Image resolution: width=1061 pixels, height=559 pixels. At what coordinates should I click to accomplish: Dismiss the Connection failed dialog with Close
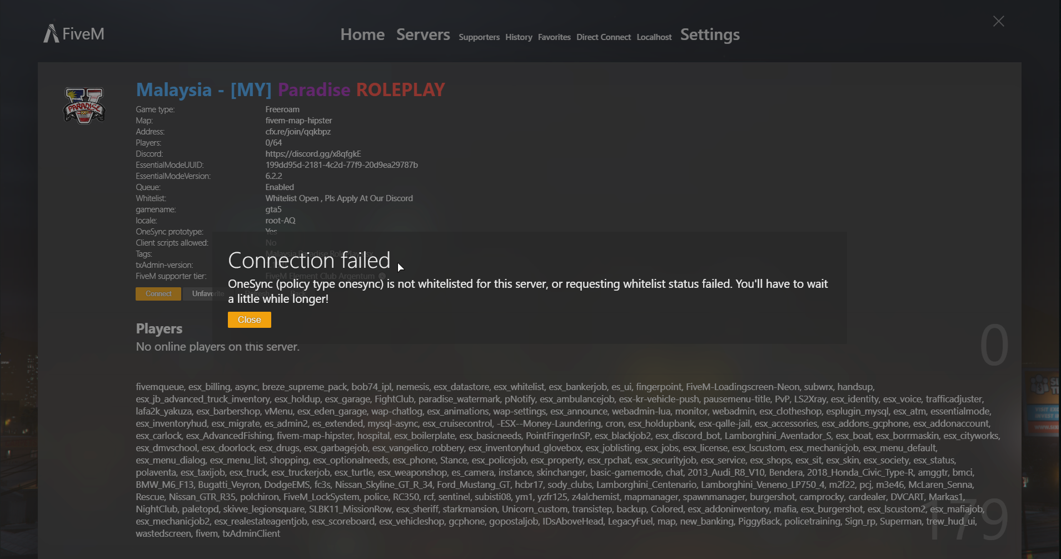point(249,320)
